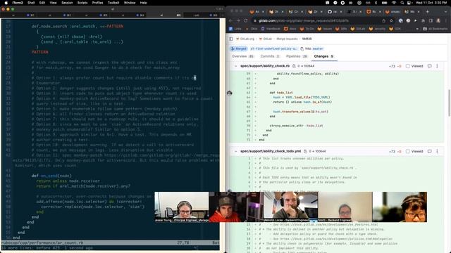Comment on ability_check_todo.yml file

(x=429, y=151)
